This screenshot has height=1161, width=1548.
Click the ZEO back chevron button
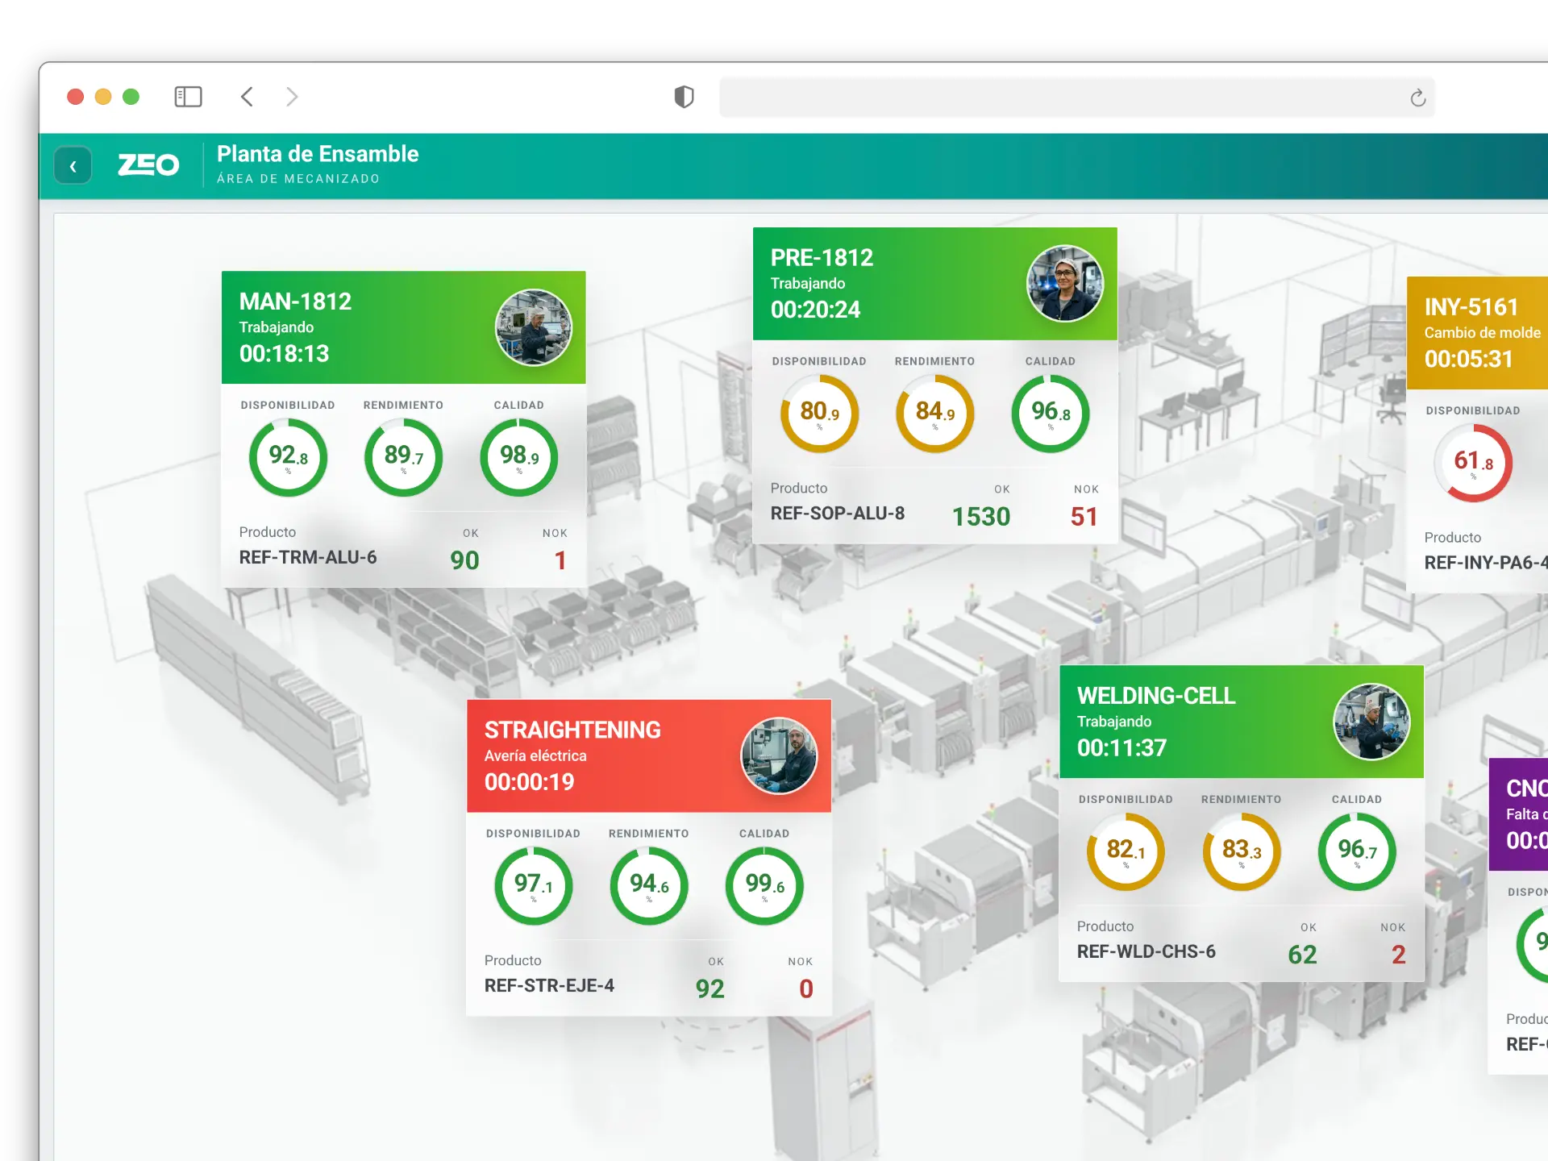tap(73, 166)
